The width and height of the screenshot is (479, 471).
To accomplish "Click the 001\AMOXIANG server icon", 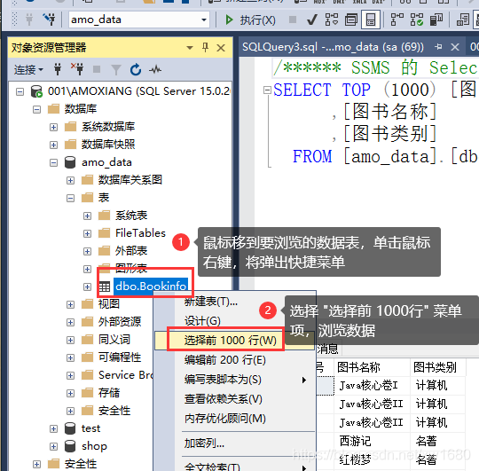I will coord(36,91).
